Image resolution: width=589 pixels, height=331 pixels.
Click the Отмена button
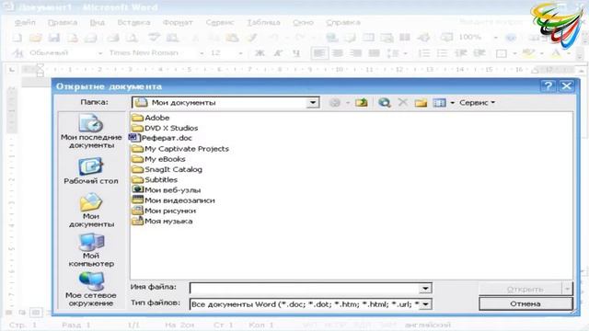525,303
